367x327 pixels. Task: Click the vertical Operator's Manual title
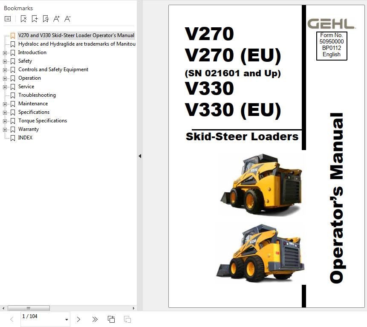pos(337,198)
